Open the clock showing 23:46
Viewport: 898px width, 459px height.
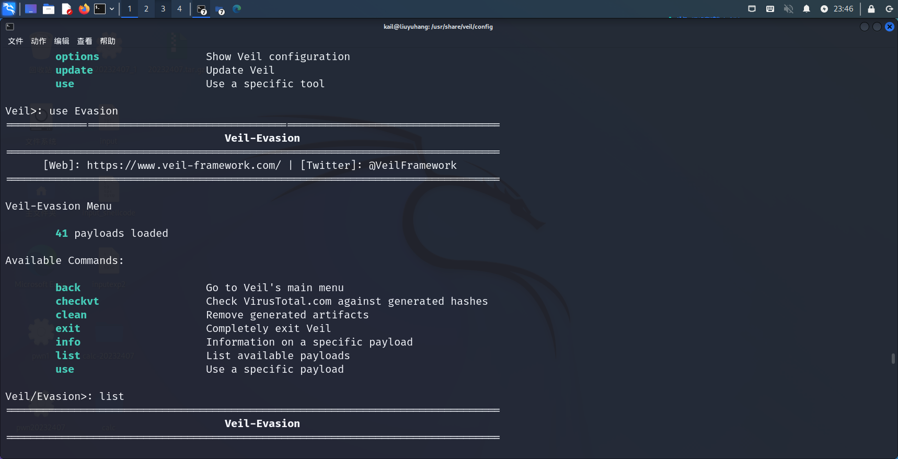click(843, 9)
